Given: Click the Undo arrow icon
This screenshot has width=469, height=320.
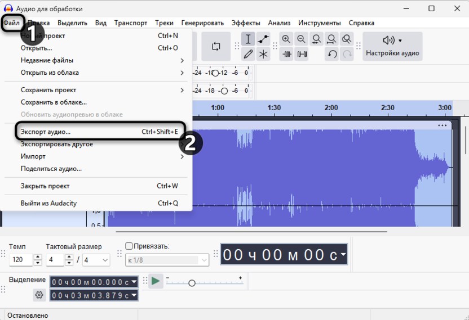Looking at the screenshot, I should pos(333,54).
